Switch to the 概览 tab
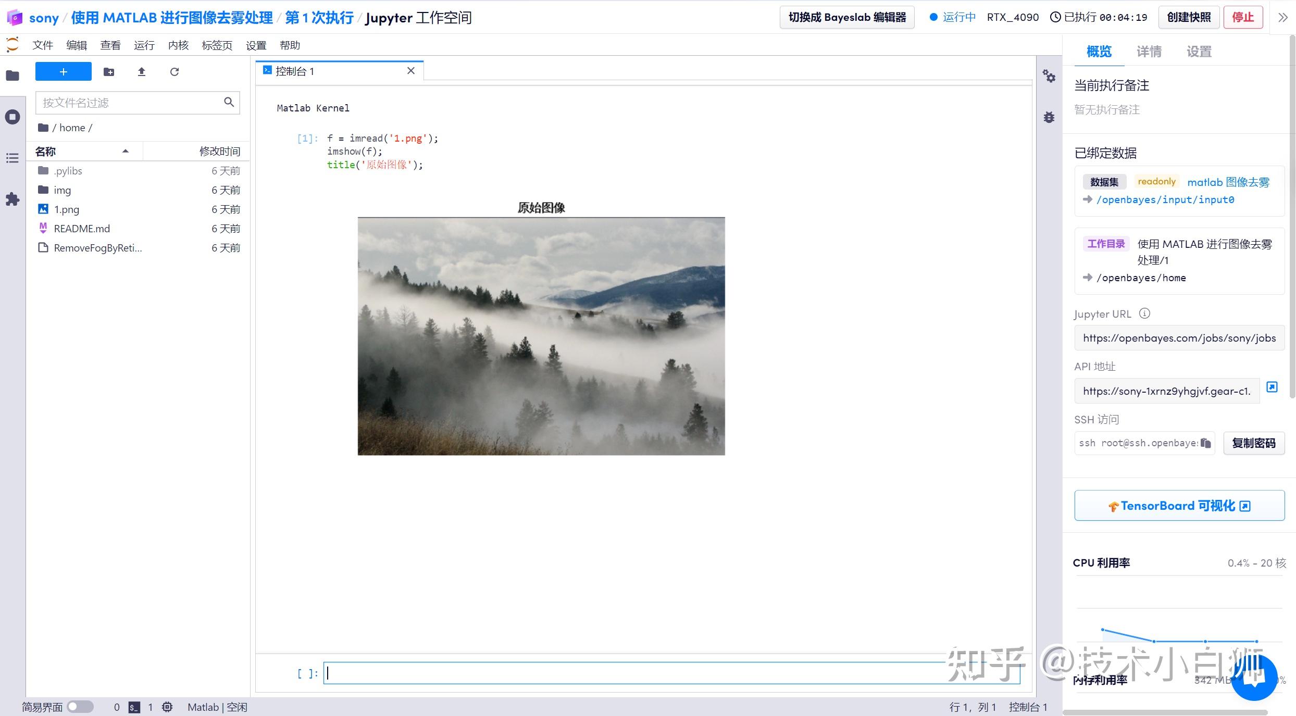The height and width of the screenshot is (716, 1296). point(1099,52)
